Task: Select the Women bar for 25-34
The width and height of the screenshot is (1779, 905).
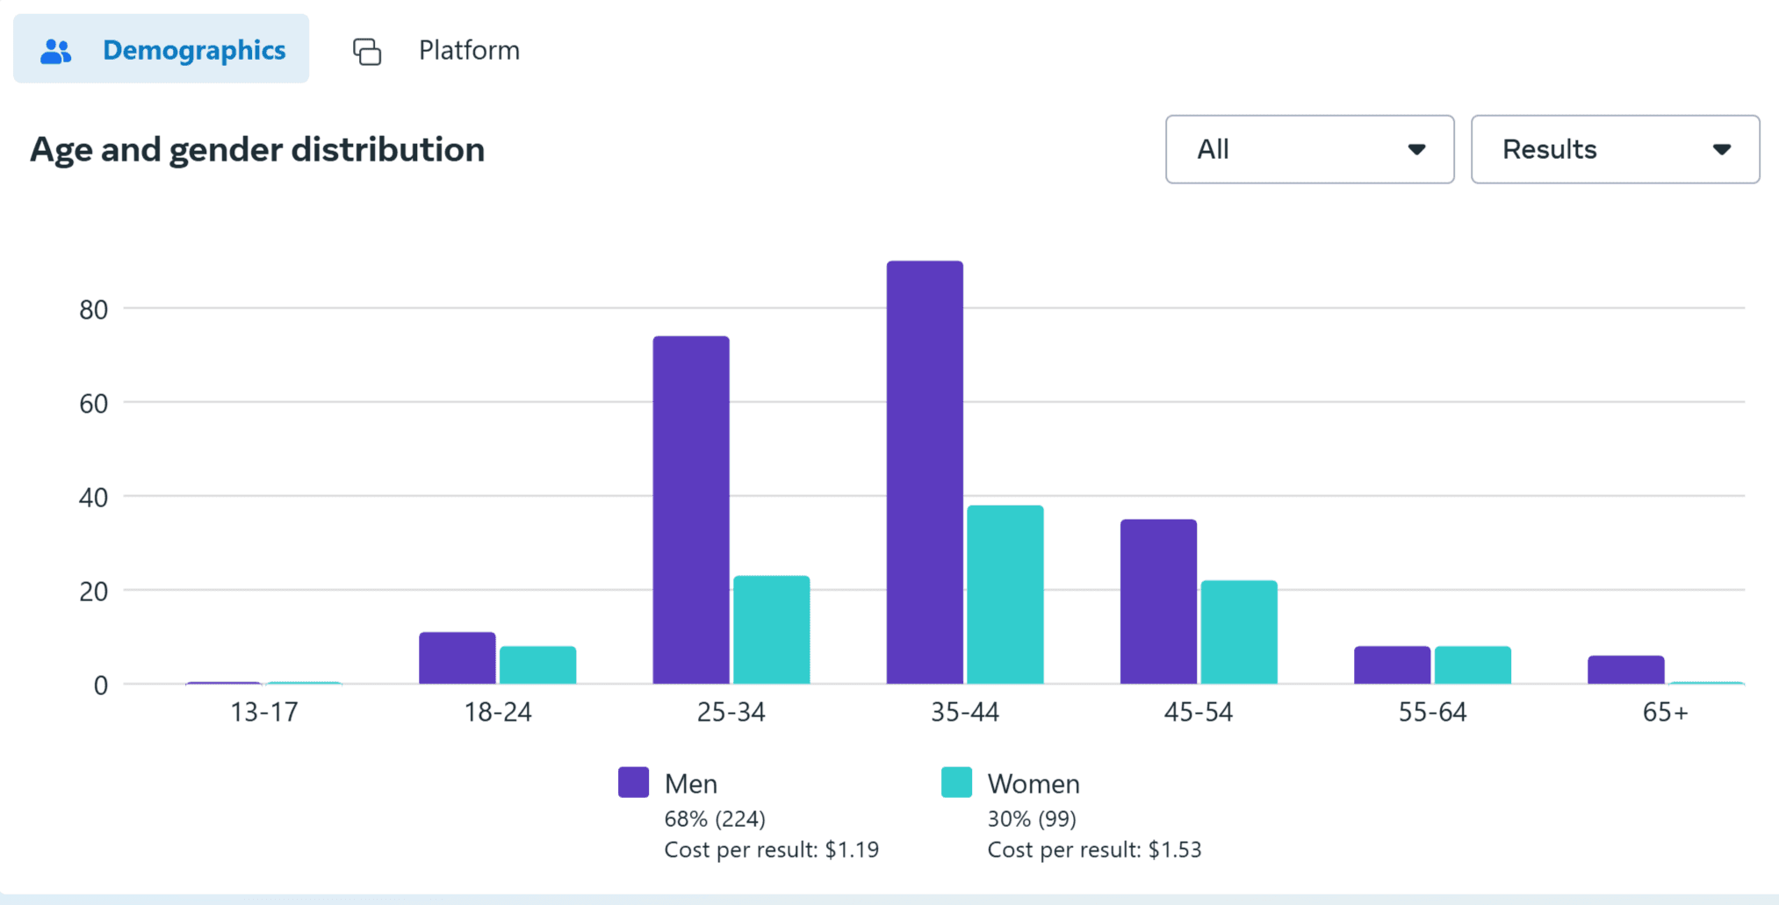Action: (x=771, y=629)
